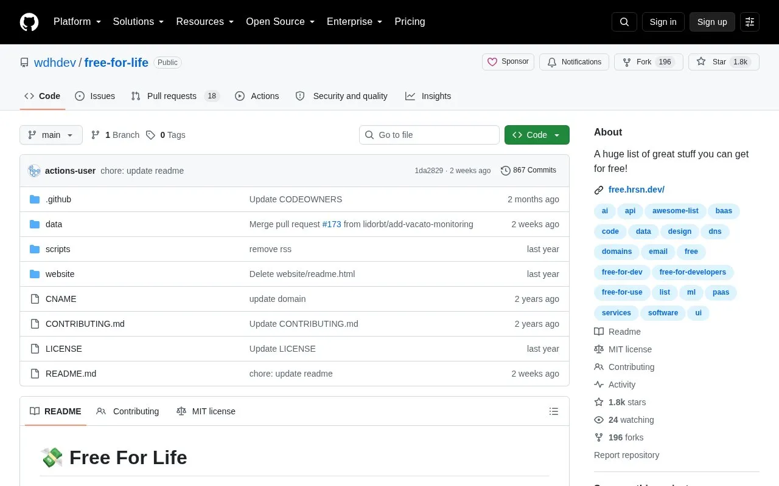Expand the Open Source menu
The image size is (779, 486).
281,22
